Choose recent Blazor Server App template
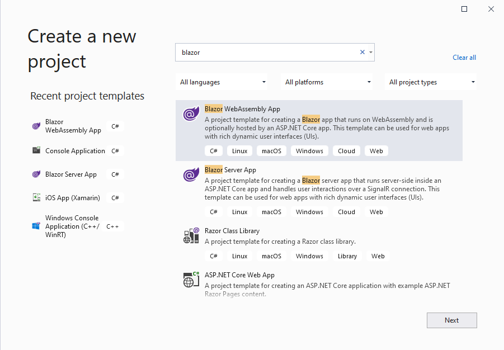This screenshot has height=350, width=504. [70, 174]
